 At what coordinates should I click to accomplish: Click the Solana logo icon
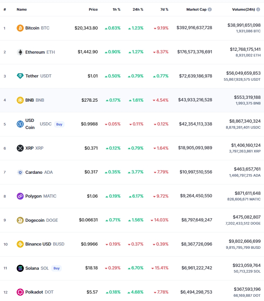pyautogui.click(x=20, y=268)
